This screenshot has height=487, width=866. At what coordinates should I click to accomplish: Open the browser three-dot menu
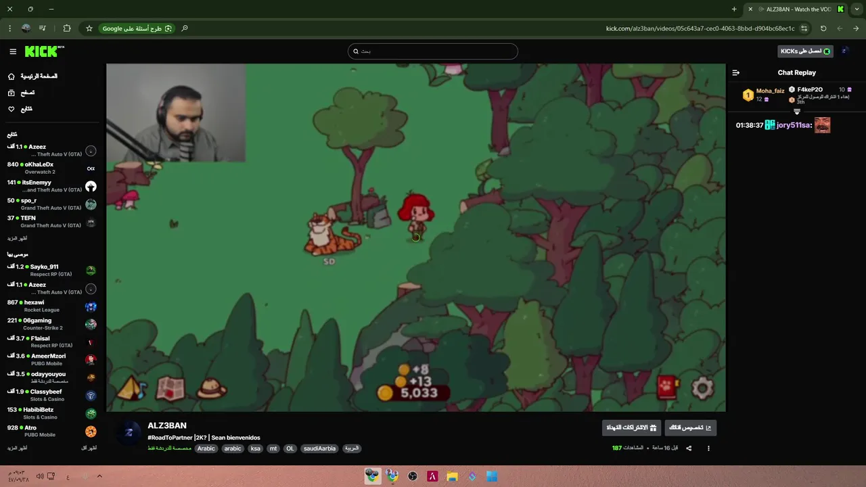[x=9, y=28]
